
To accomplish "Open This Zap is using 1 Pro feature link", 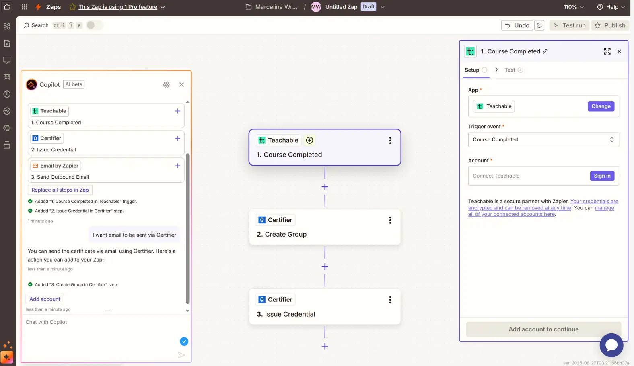I will 118,7.
